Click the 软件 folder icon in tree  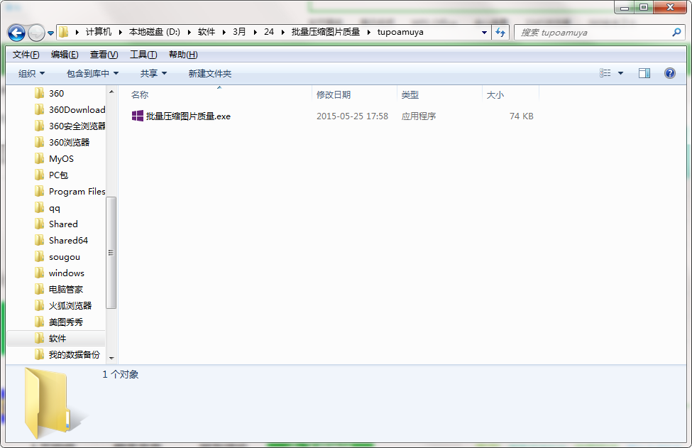pyautogui.click(x=39, y=338)
